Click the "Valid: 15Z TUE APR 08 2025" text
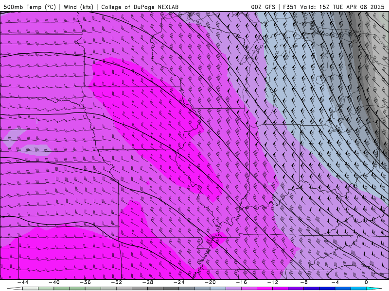Screen dimensions: 389x291 [x=342, y=7]
